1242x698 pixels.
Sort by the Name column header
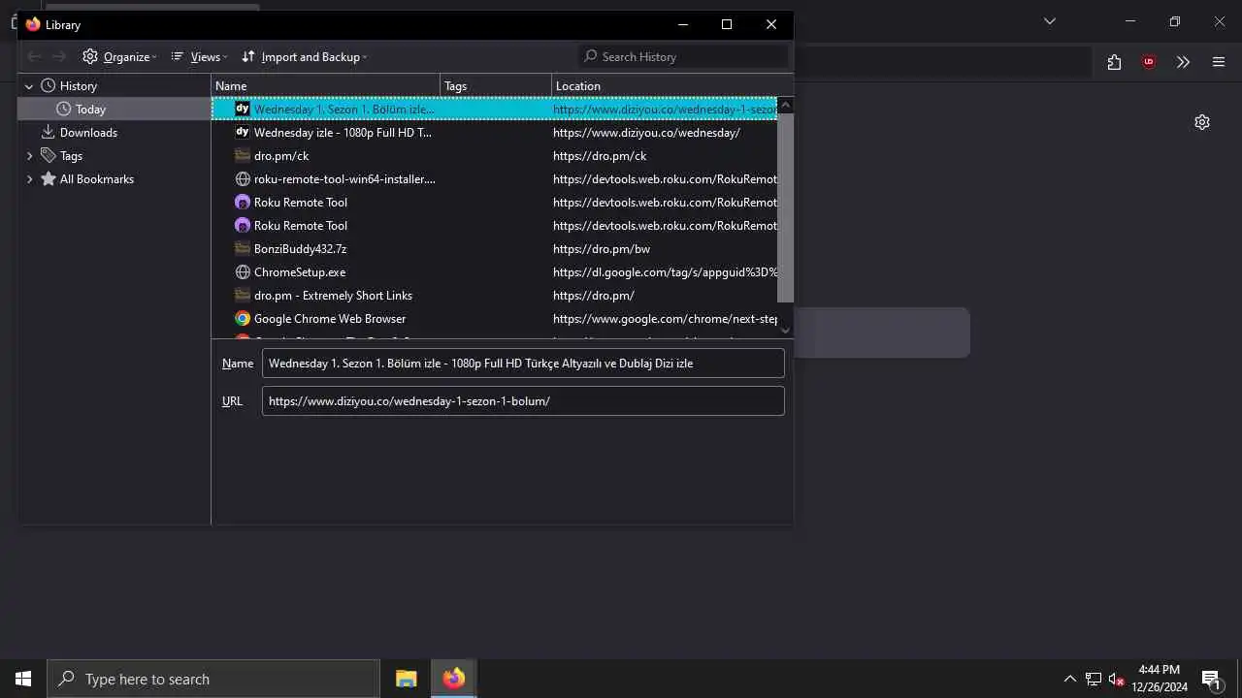pos(326,86)
